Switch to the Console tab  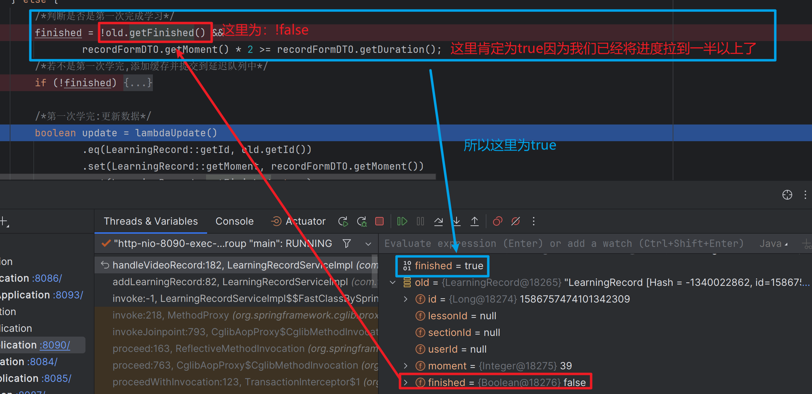pos(235,221)
